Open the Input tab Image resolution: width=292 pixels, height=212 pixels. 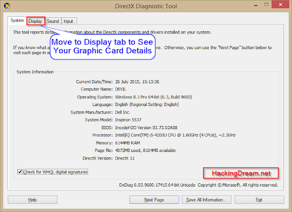(68, 21)
